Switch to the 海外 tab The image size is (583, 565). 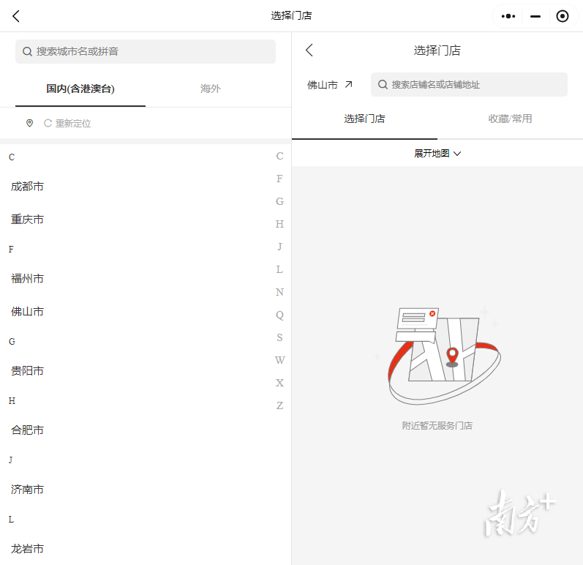click(210, 89)
